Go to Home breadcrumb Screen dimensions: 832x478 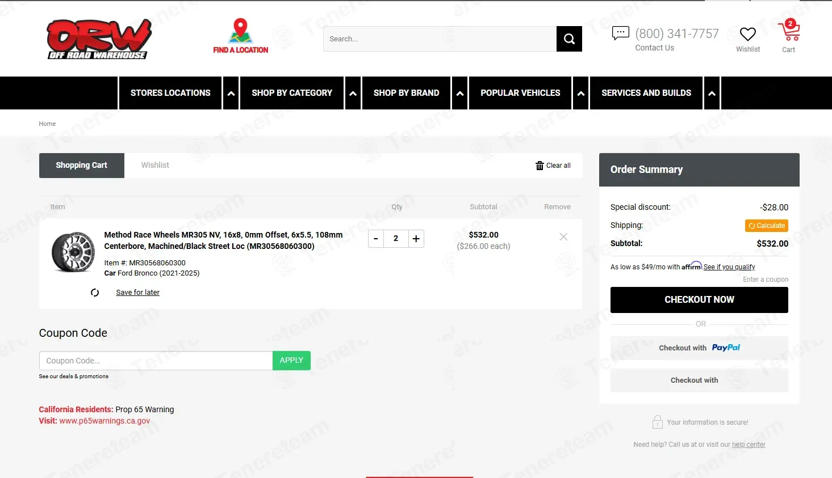tap(47, 124)
